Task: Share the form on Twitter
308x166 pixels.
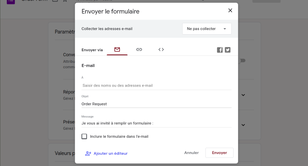Action: [x=228, y=50]
